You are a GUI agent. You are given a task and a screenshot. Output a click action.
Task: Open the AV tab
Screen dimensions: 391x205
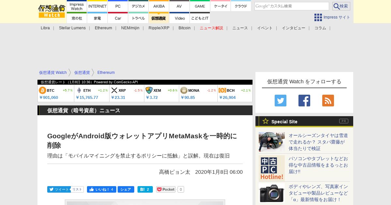tap(179, 6)
